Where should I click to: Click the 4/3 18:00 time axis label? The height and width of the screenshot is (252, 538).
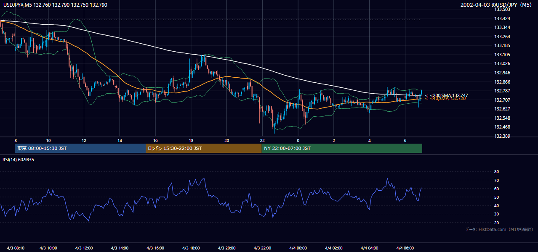191,248
